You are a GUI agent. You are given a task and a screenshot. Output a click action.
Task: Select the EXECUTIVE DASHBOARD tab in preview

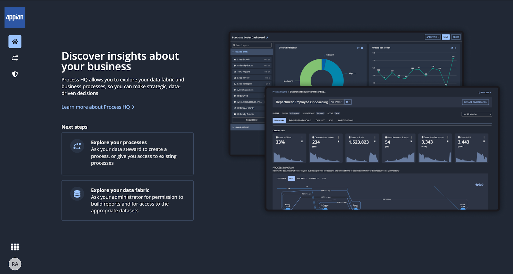(300, 121)
